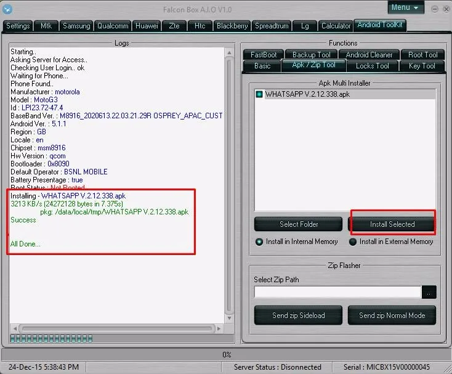Switch to the Lg tab
The width and height of the screenshot is (452, 374).
click(x=305, y=26)
